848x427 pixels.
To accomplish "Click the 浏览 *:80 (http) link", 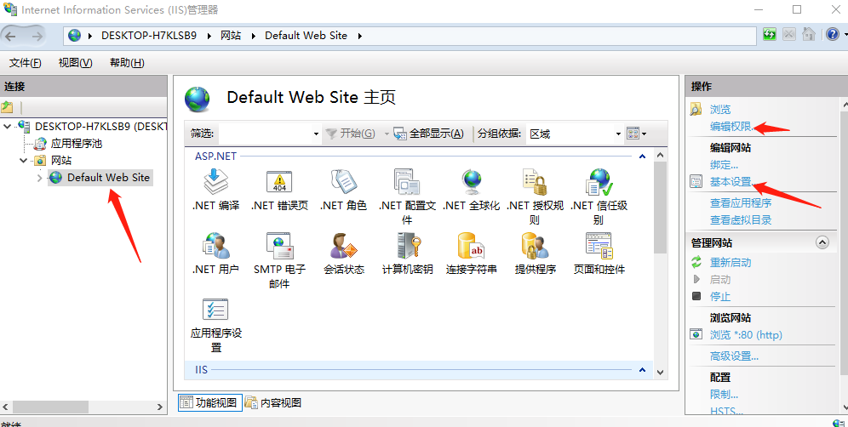I will tap(746, 335).
